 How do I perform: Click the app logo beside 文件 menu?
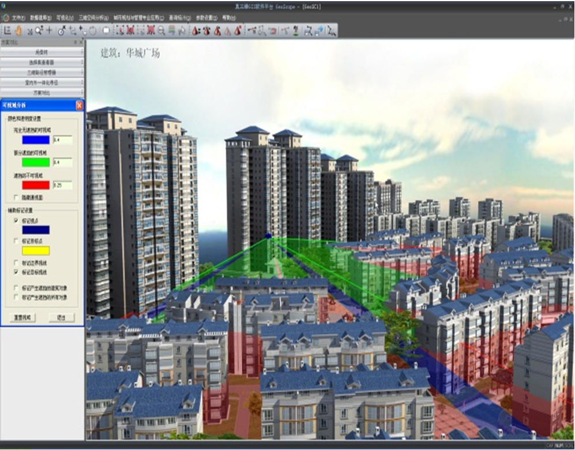pyautogui.click(x=6, y=18)
